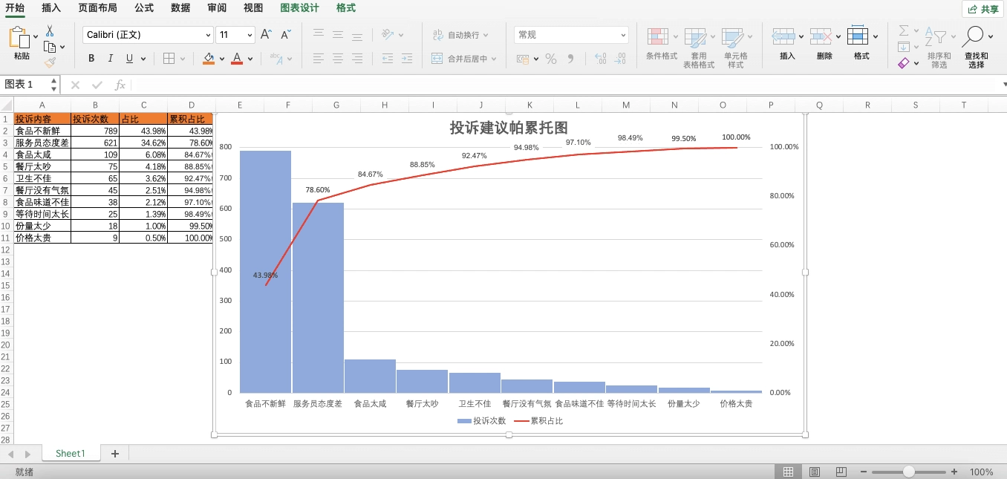Toggle align text left
Image resolution: width=1007 pixels, height=479 pixels.
[318, 59]
